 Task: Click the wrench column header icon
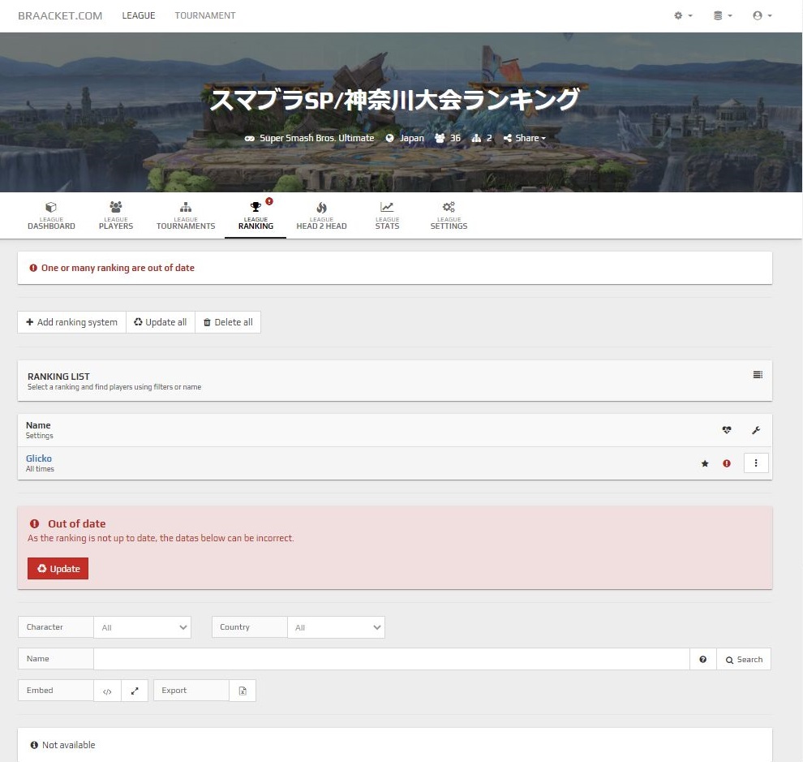(x=756, y=430)
